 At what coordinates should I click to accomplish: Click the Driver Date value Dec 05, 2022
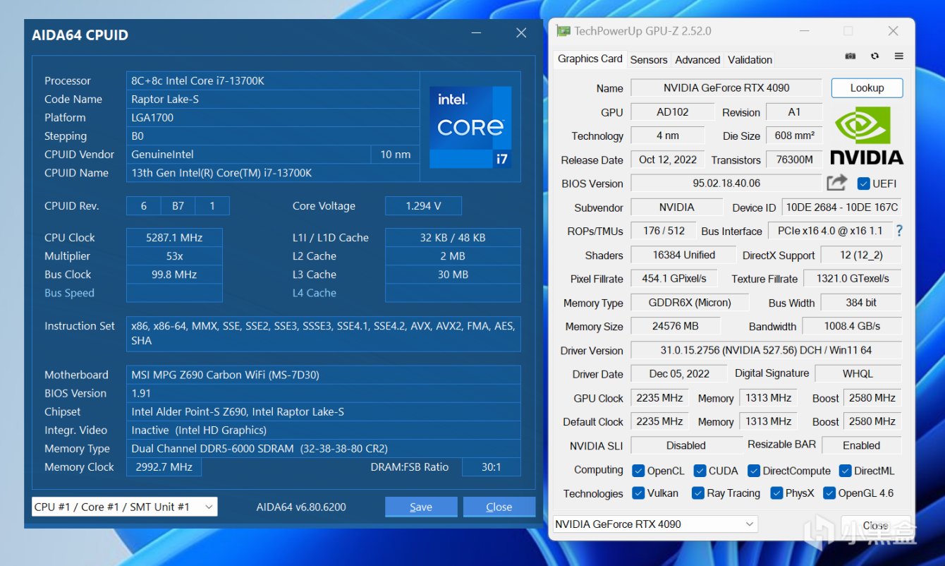pyautogui.click(x=679, y=374)
